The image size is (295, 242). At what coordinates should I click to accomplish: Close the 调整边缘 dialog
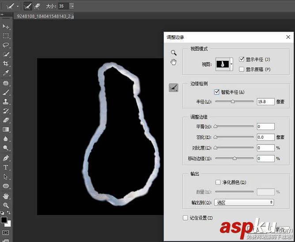(288, 37)
